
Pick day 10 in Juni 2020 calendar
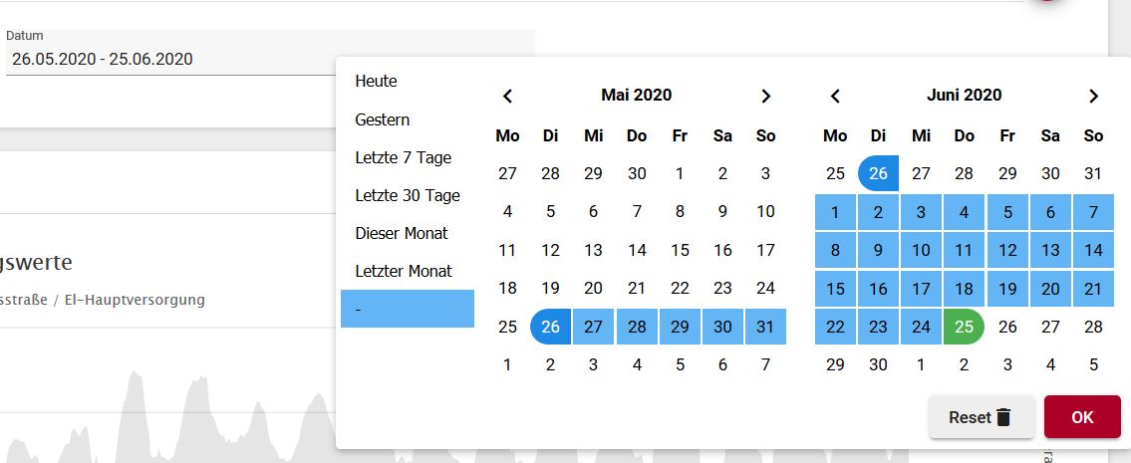tap(921, 250)
